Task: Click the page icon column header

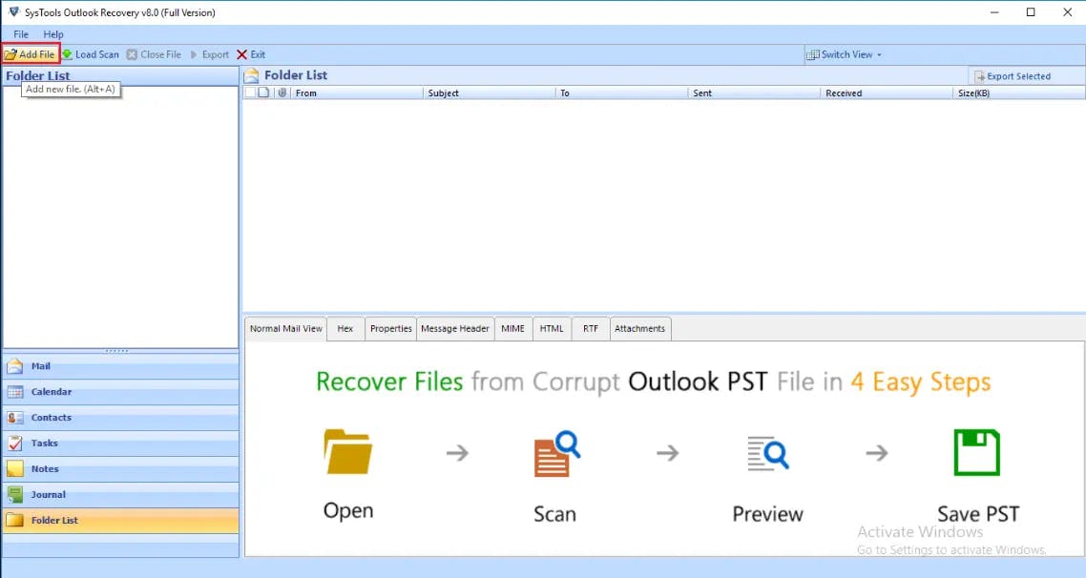Action: tap(263, 93)
